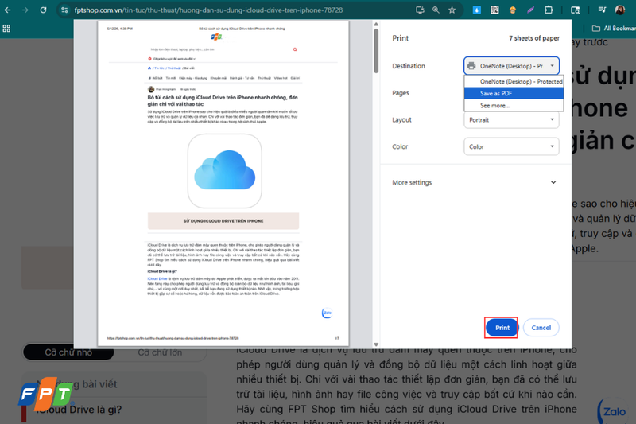Click the browser forward arrow
636x424 pixels.
pos(25,10)
